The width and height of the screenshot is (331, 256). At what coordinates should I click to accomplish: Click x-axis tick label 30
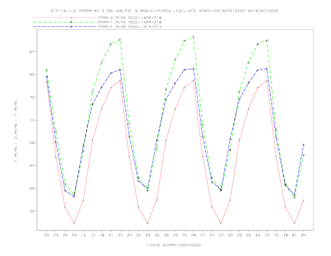(138, 235)
